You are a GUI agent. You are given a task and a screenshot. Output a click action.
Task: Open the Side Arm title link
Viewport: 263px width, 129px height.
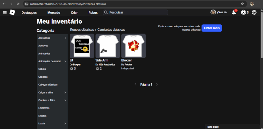(x=102, y=60)
